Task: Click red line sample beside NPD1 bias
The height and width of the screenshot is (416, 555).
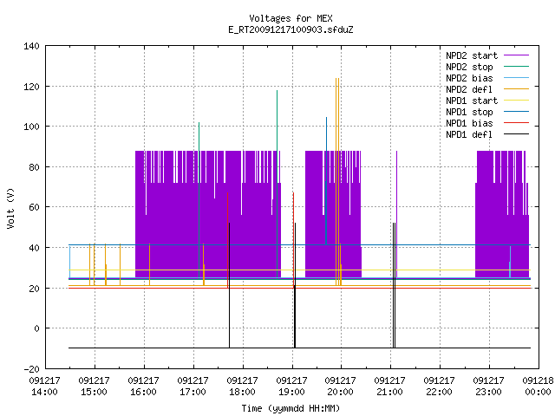Action: point(517,123)
